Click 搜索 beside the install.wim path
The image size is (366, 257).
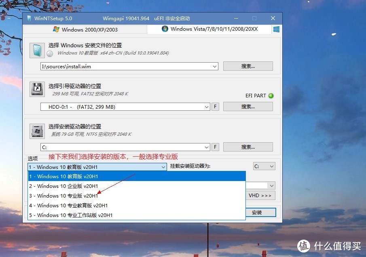pyautogui.click(x=248, y=66)
